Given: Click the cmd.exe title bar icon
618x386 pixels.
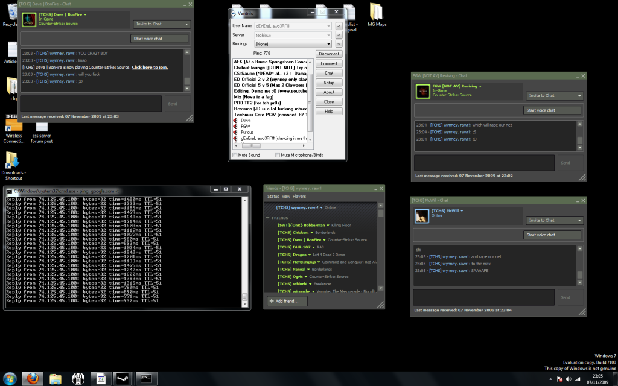Looking at the screenshot, I should [9, 191].
